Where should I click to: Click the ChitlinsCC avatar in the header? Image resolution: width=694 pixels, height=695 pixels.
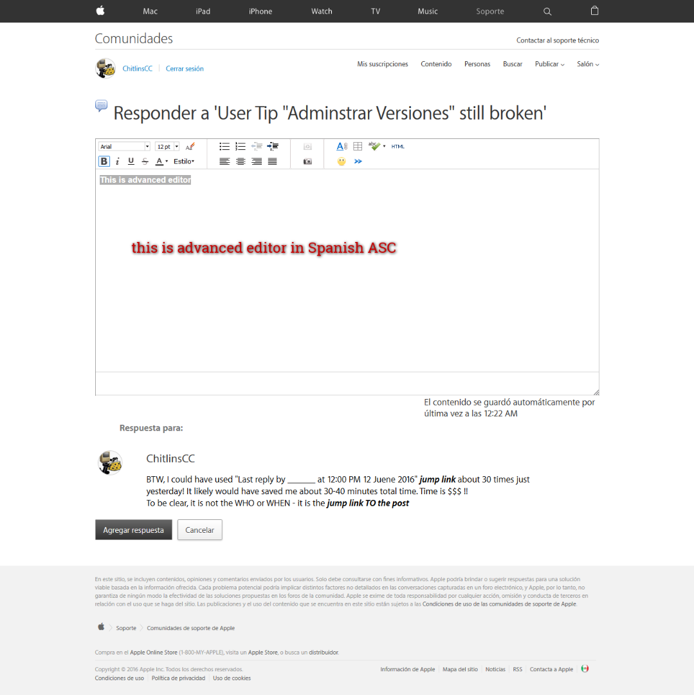105,68
